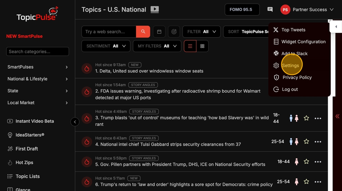
Task: Open the FILTER All dropdown
Action: pos(201,32)
